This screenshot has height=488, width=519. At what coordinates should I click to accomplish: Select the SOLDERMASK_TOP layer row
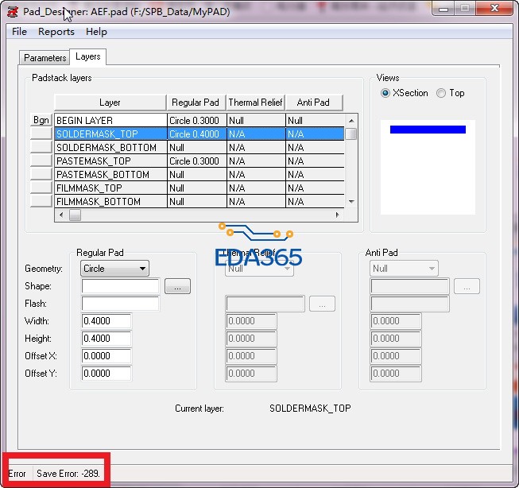[199, 134]
